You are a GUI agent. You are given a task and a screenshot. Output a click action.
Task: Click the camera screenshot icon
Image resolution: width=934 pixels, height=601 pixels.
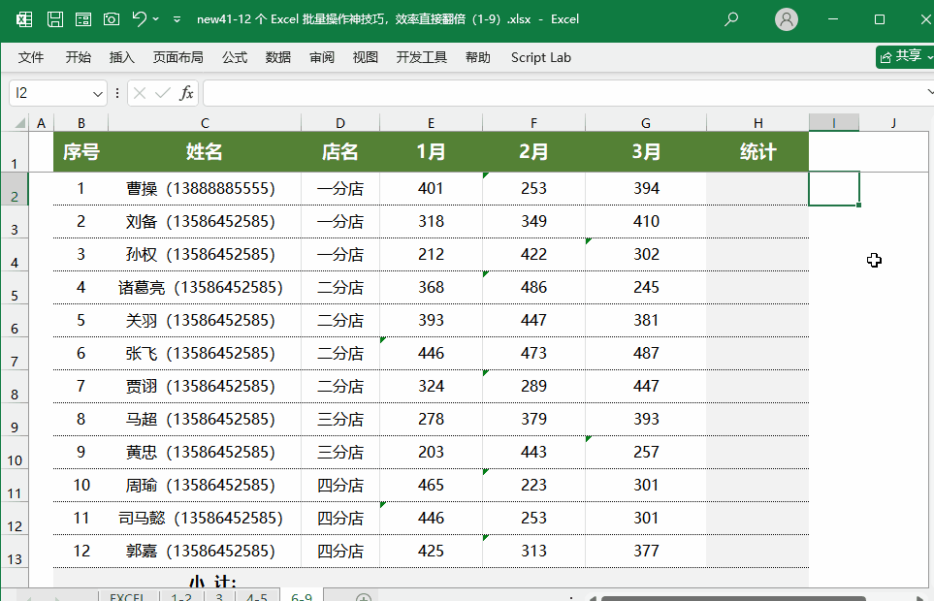click(112, 19)
